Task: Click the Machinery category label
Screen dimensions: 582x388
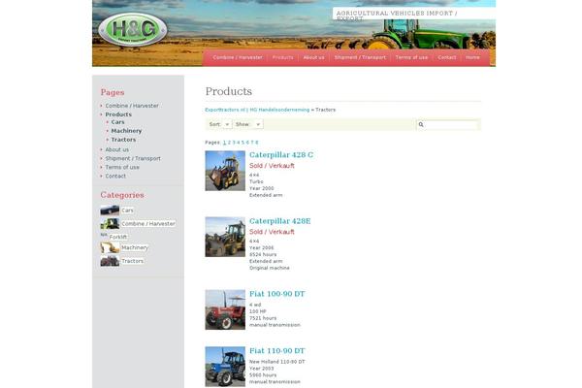Action: point(135,247)
